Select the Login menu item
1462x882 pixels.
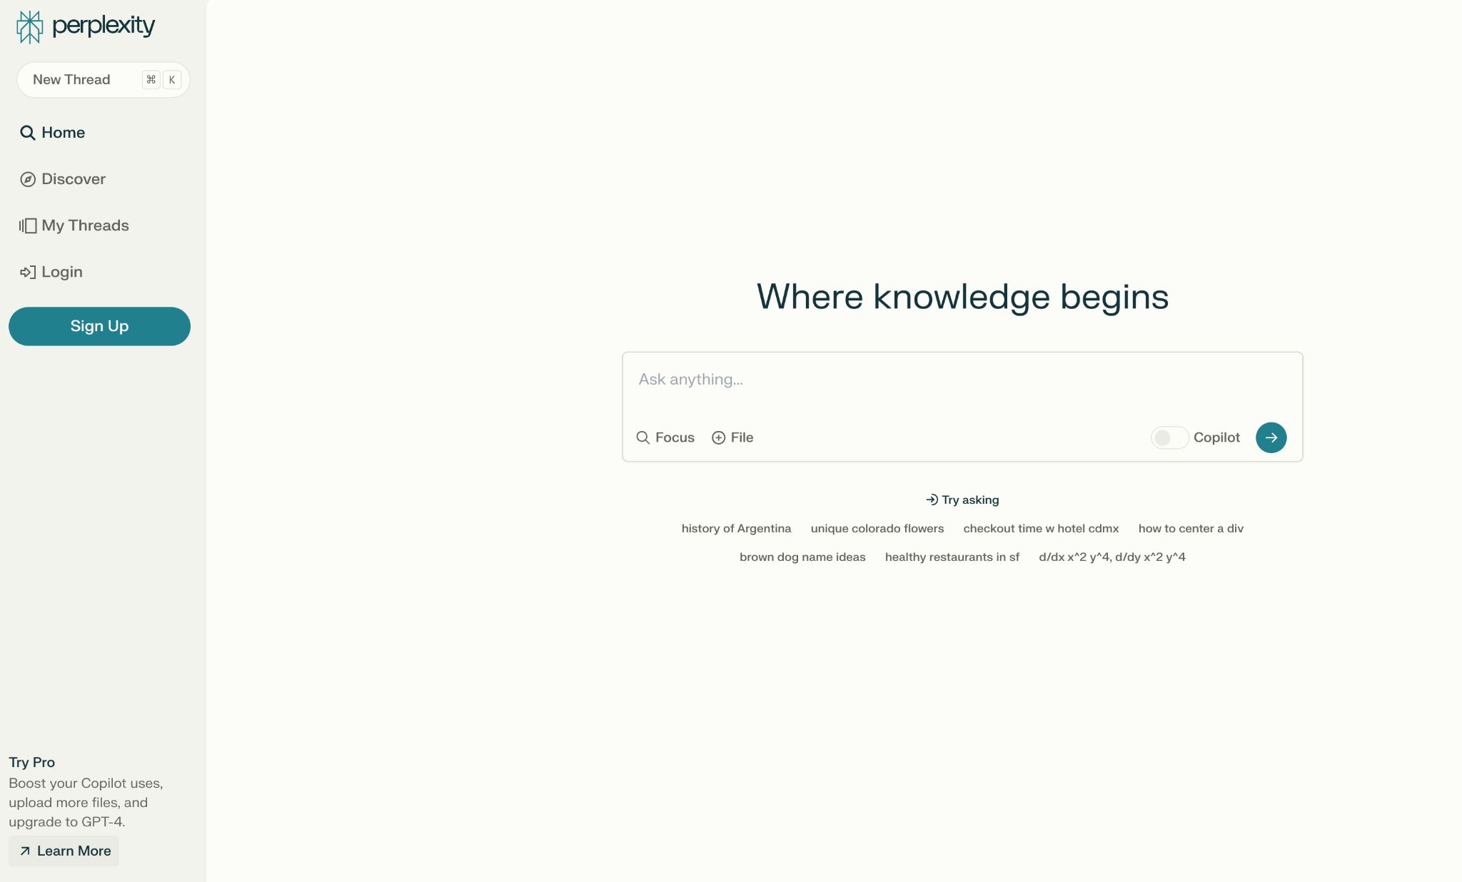tap(61, 271)
